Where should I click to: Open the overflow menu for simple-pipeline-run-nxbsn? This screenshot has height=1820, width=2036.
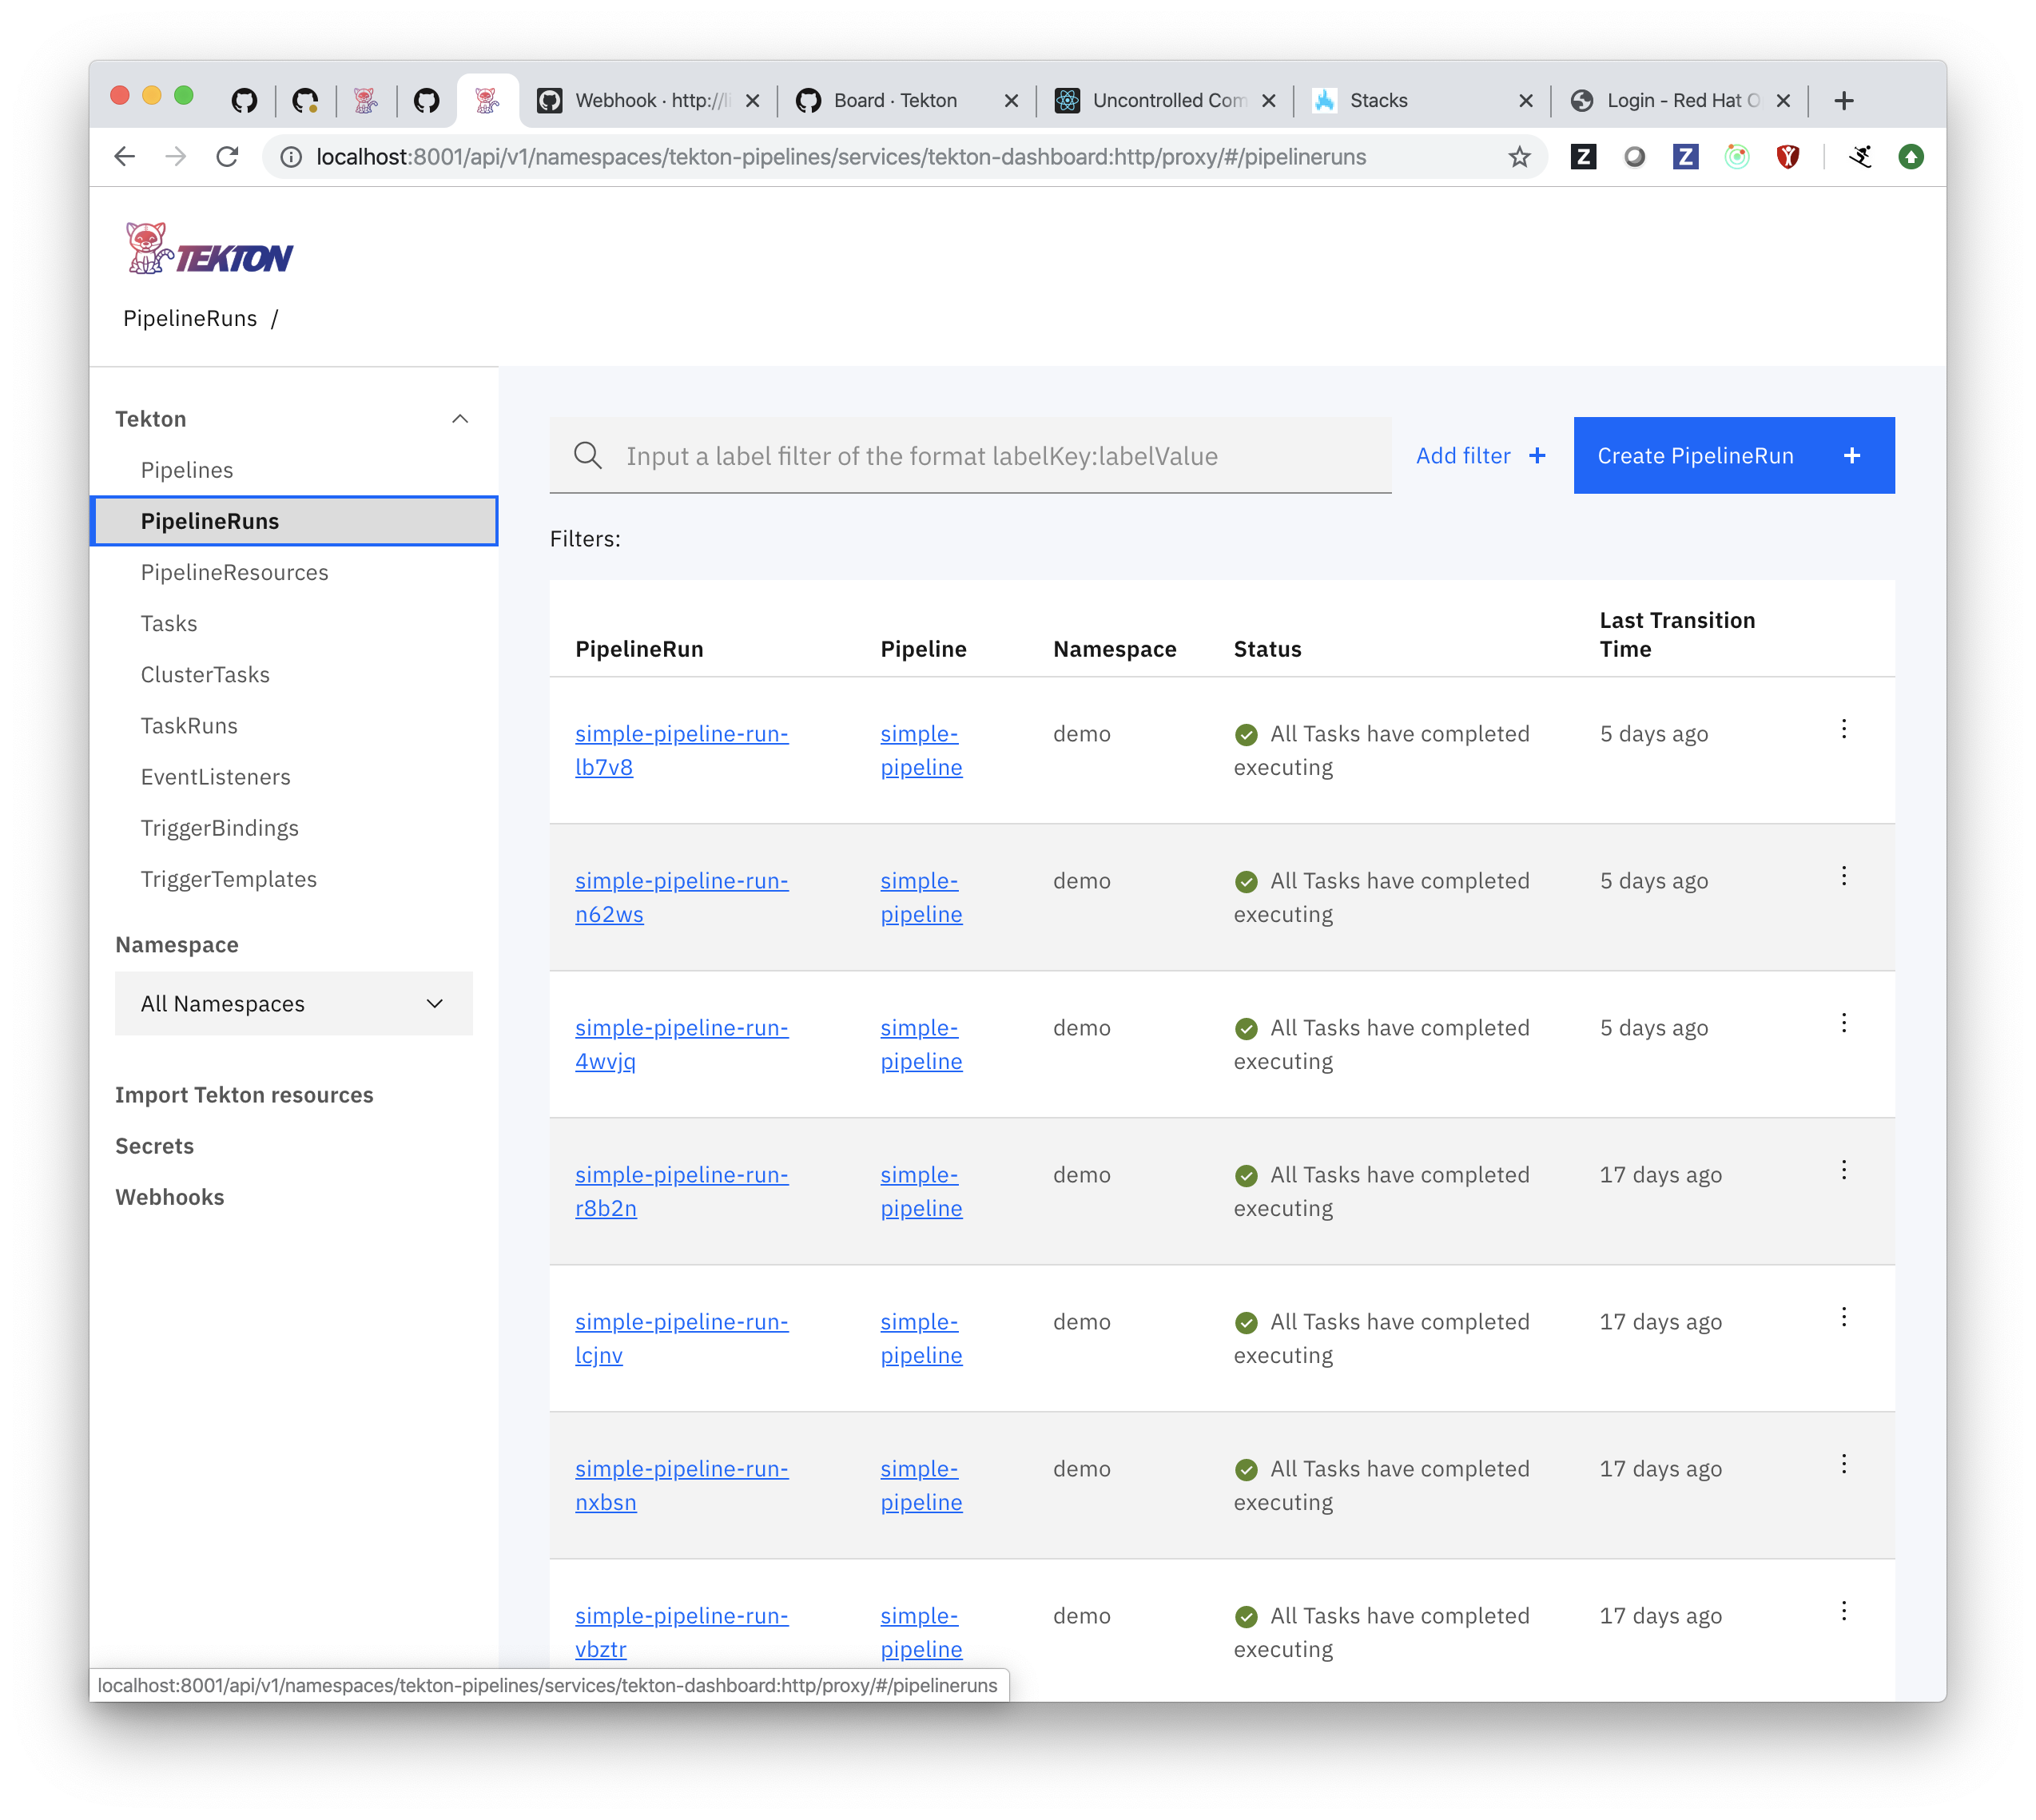[x=1843, y=1463]
